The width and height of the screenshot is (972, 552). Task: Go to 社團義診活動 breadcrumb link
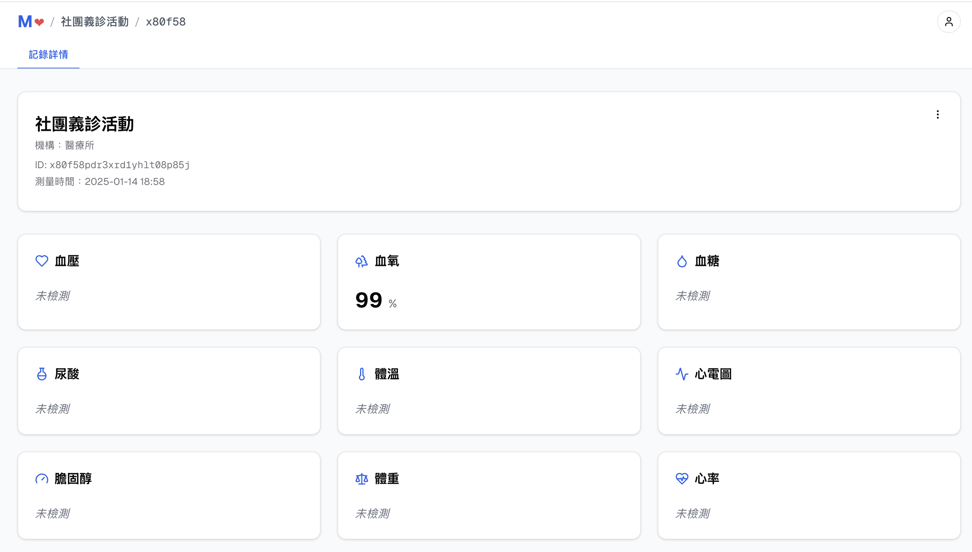tap(95, 22)
